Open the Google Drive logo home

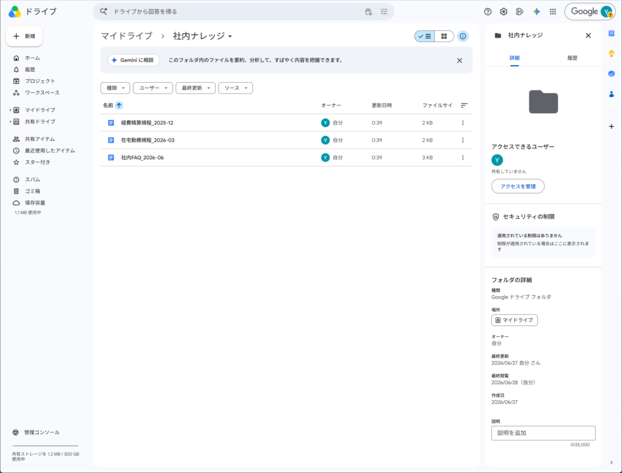click(x=15, y=12)
